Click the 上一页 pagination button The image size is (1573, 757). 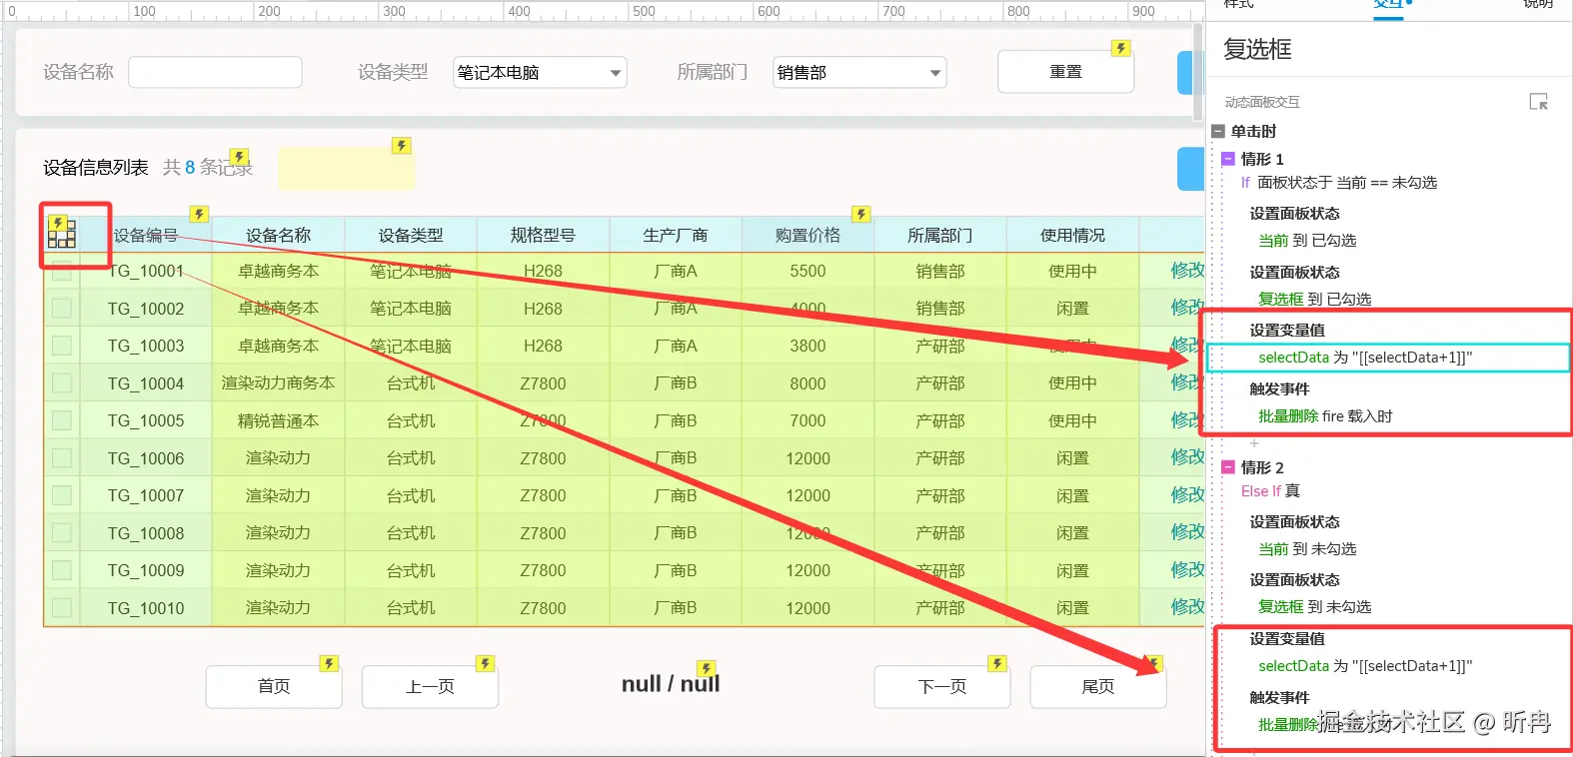(430, 687)
